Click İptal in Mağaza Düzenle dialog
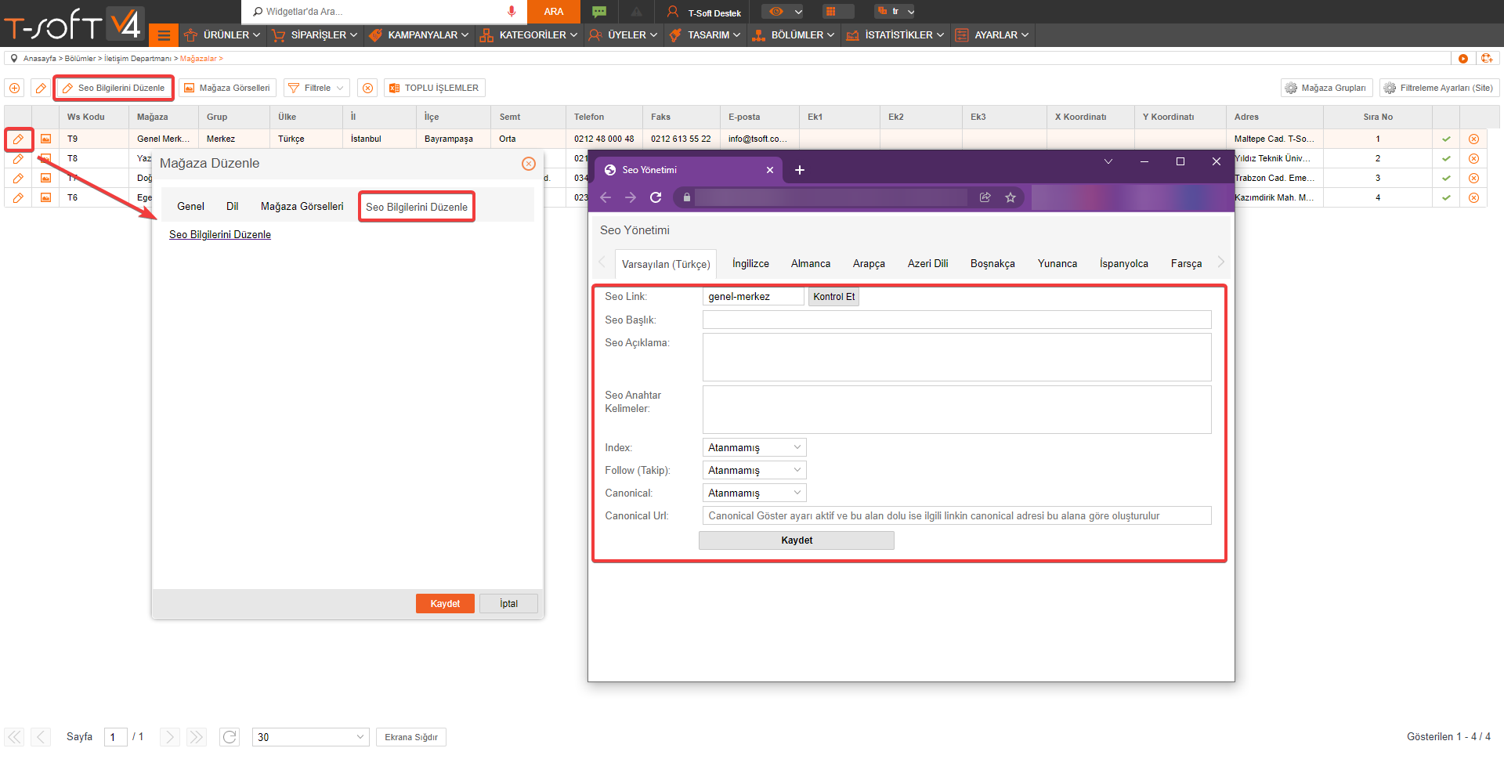 [508, 603]
